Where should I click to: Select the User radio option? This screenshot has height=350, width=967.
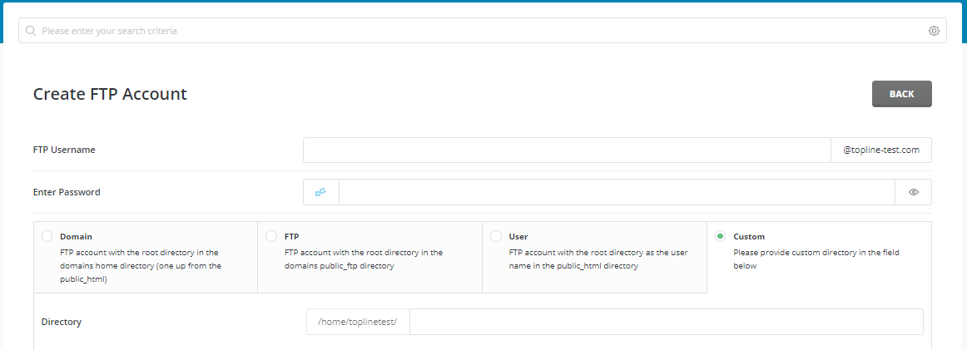coord(496,236)
